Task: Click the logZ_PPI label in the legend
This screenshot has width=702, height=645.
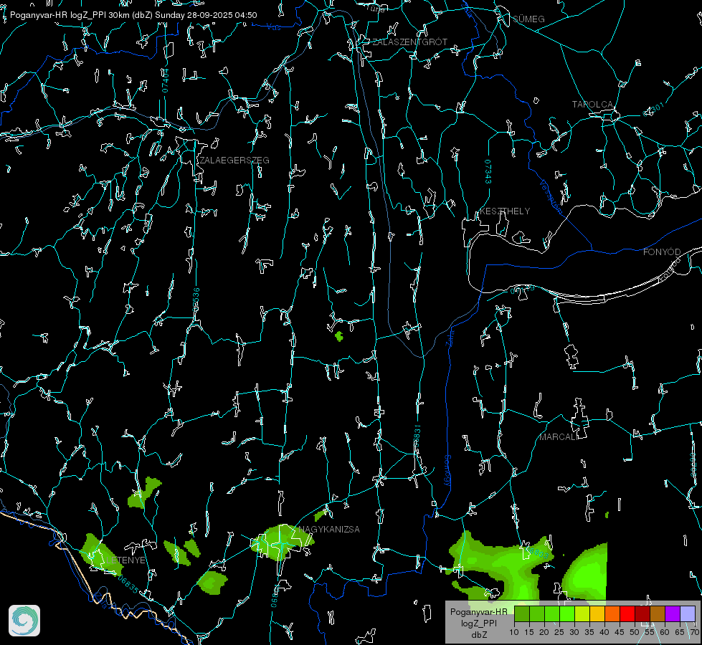Action: 478,623
